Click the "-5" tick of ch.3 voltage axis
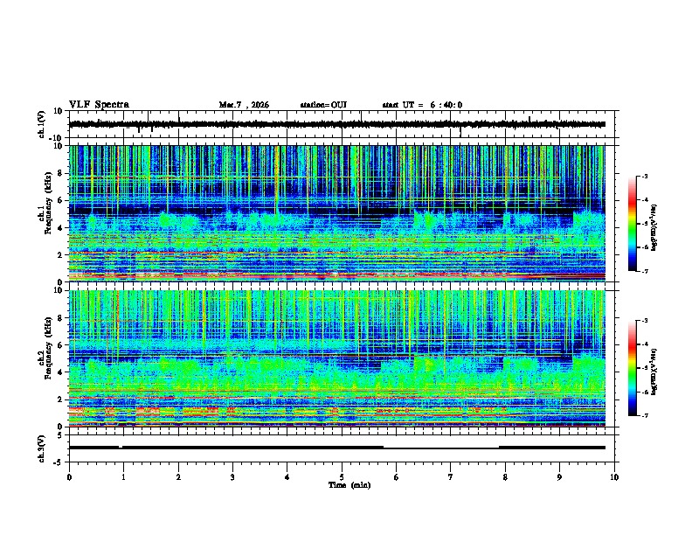692x535 pixels. click(59, 462)
